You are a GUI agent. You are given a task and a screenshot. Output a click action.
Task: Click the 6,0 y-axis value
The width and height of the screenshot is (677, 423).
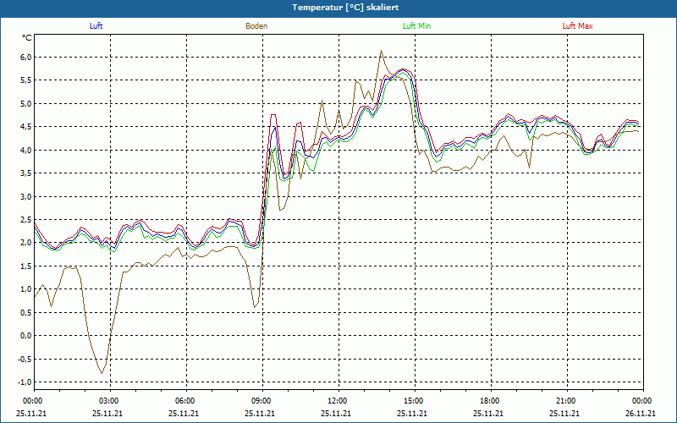click(26, 57)
